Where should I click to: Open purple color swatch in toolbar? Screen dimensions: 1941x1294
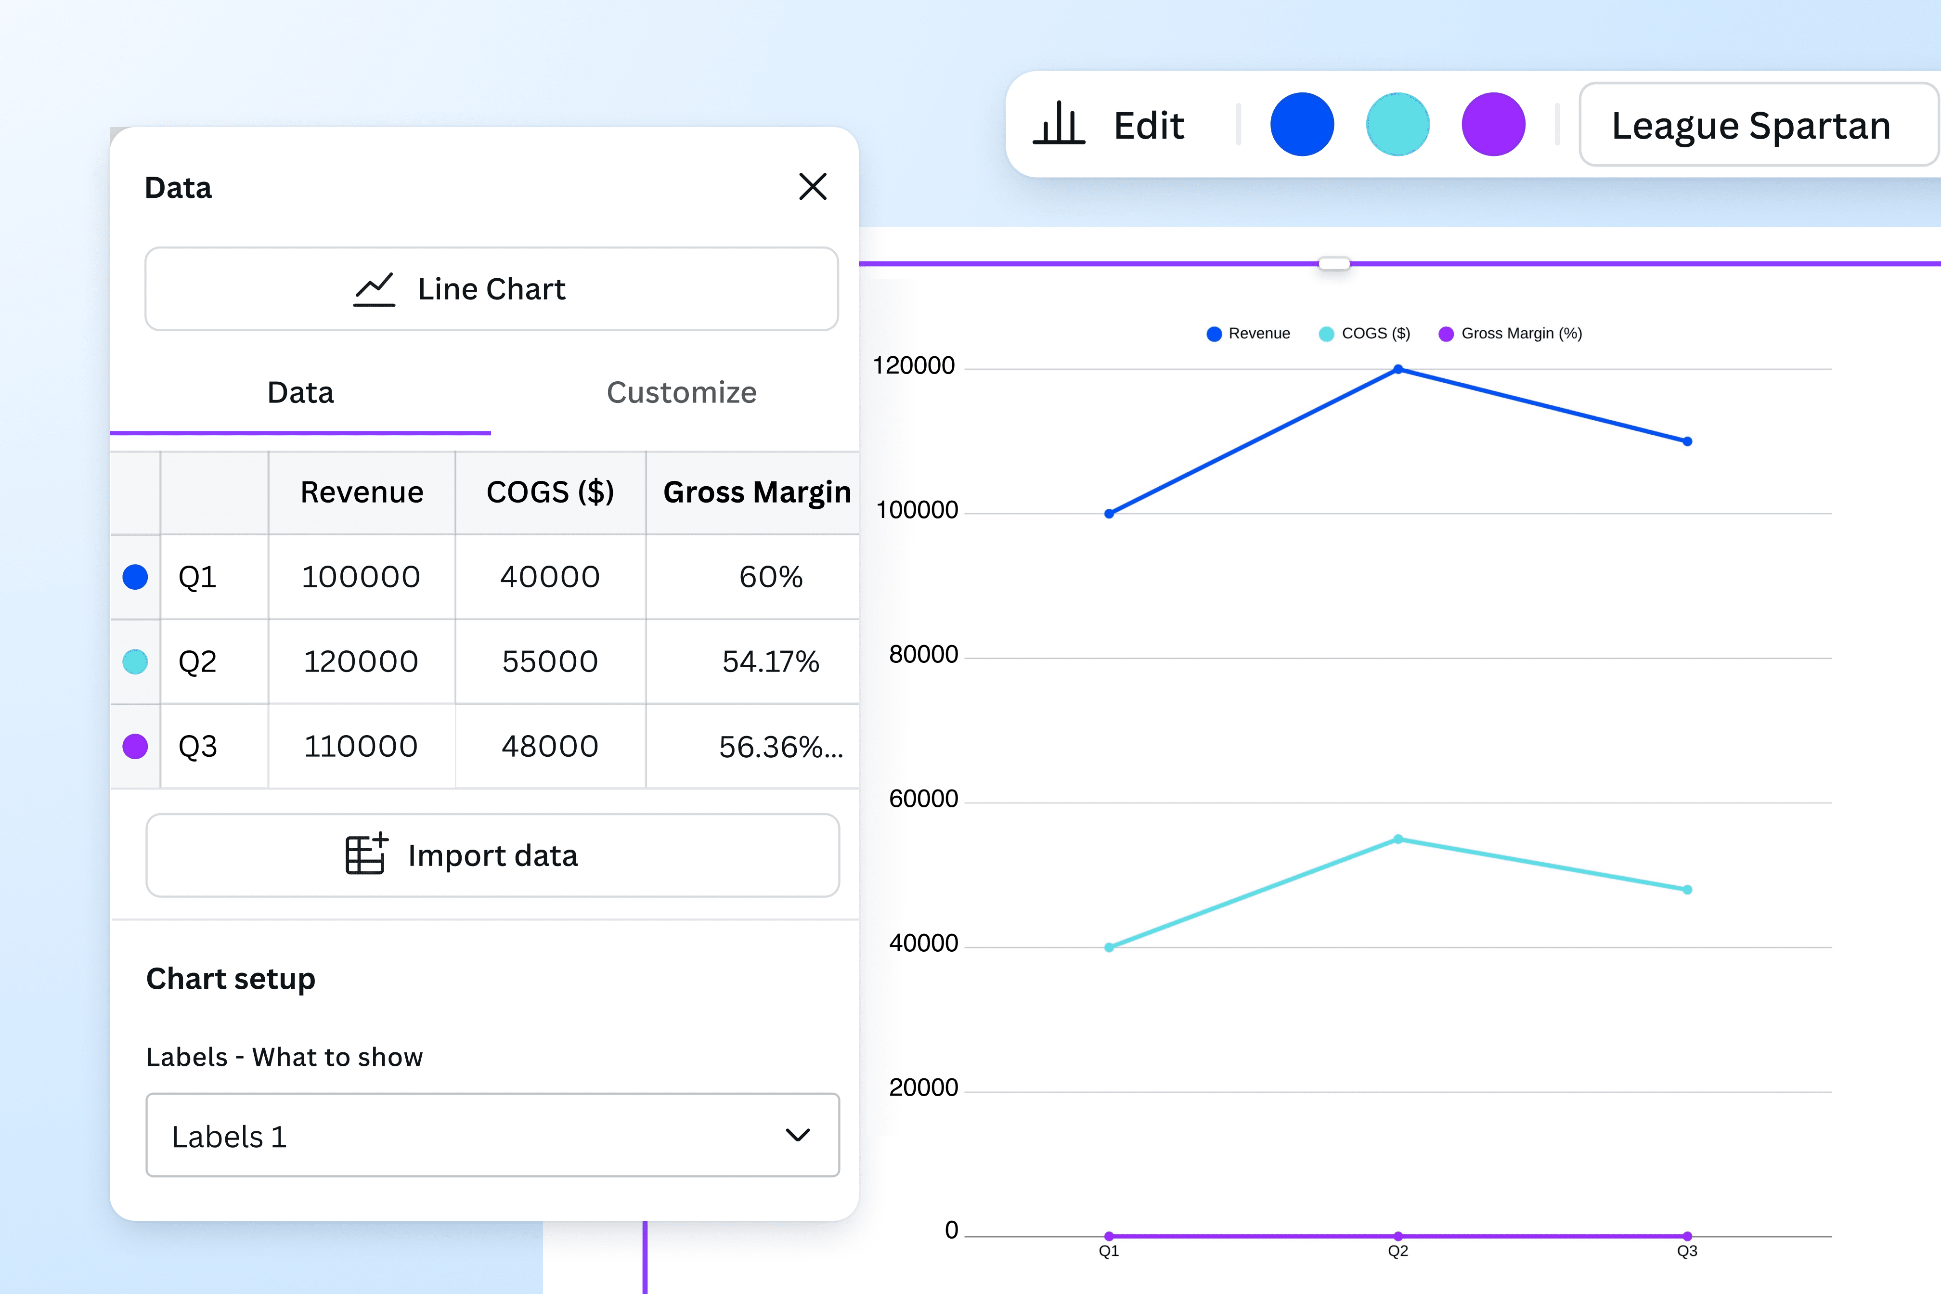pos(1493,125)
